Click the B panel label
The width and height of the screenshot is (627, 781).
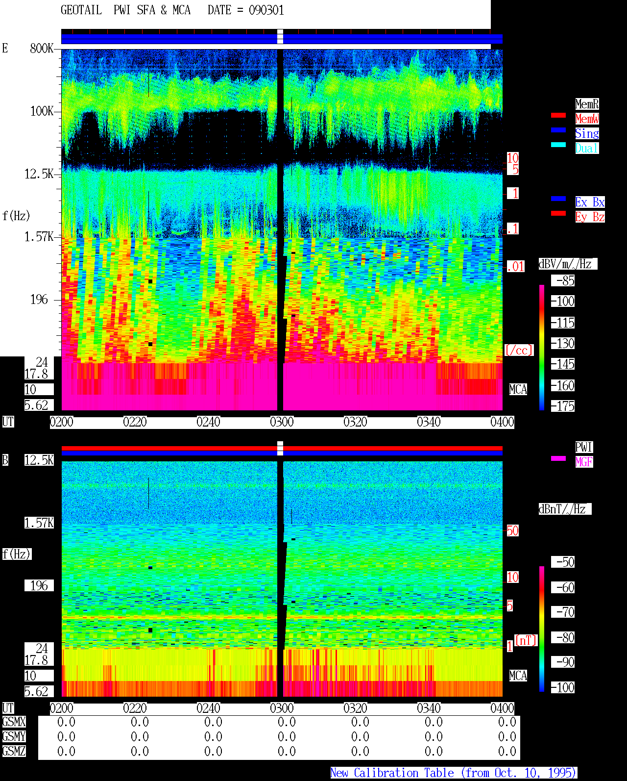point(5,460)
